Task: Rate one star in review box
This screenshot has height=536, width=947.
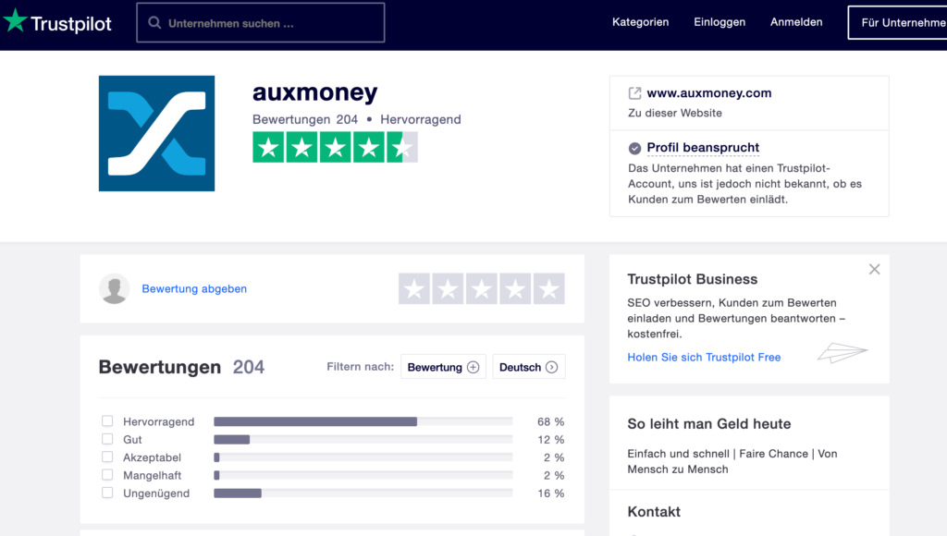Action: [x=414, y=288]
